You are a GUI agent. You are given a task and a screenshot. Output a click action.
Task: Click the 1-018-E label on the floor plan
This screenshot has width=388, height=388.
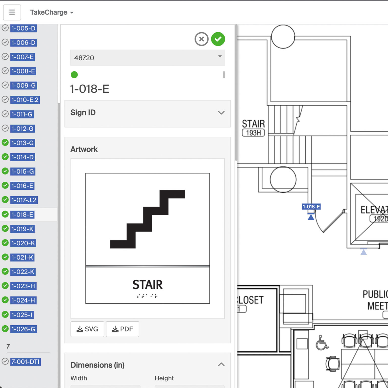click(x=311, y=207)
